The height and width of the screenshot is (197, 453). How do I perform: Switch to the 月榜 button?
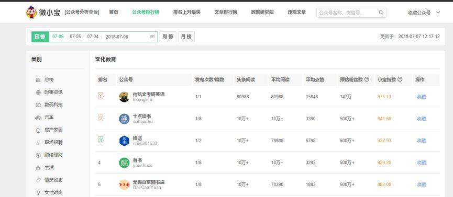coord(186,37)
